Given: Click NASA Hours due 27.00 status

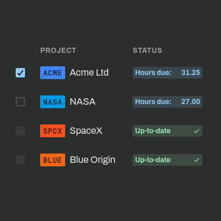Looking at the screenshot, I should 167,102.
